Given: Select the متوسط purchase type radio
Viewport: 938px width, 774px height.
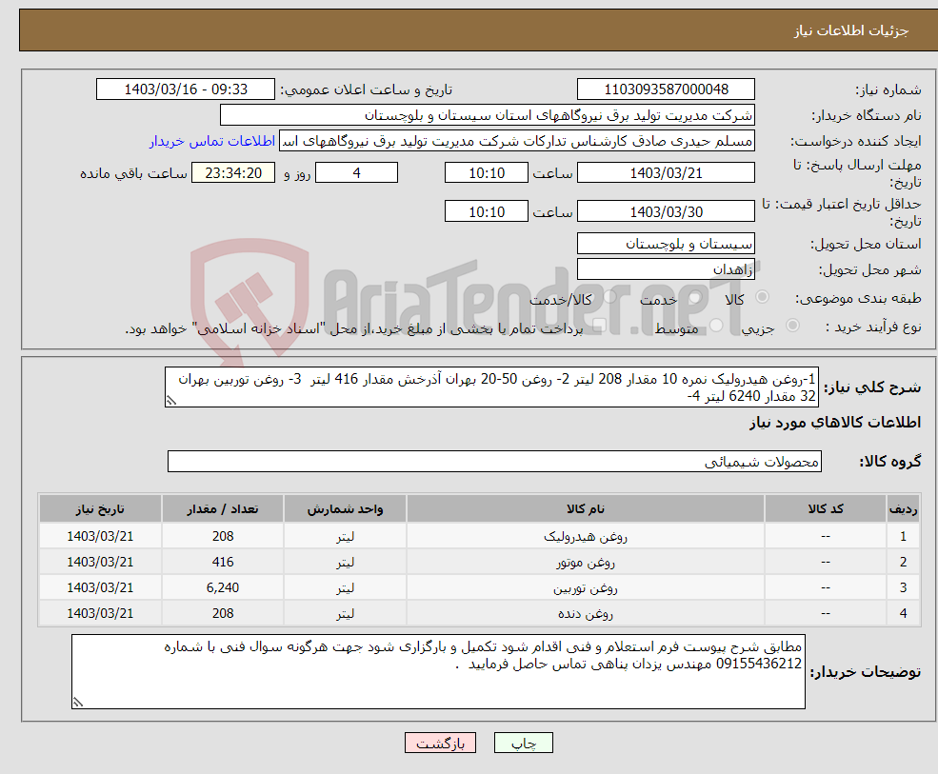Looking at the screenshot, I should coord(715,326).
